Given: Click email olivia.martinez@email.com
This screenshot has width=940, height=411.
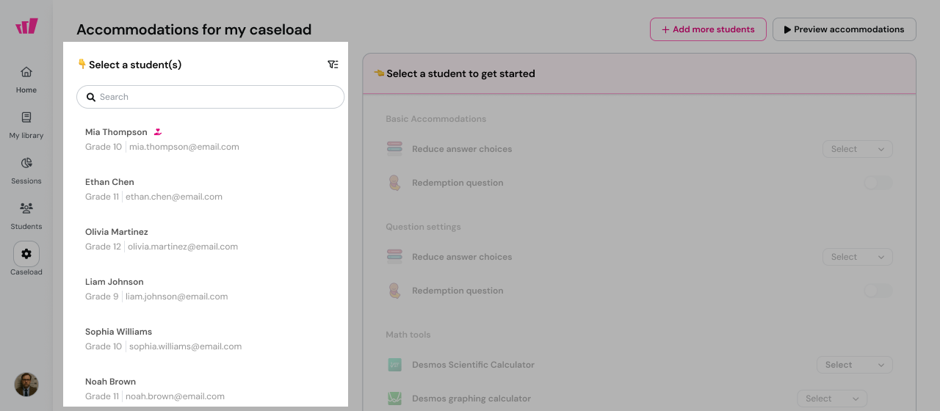Looking at the screenshot, I should coord(183,247).
